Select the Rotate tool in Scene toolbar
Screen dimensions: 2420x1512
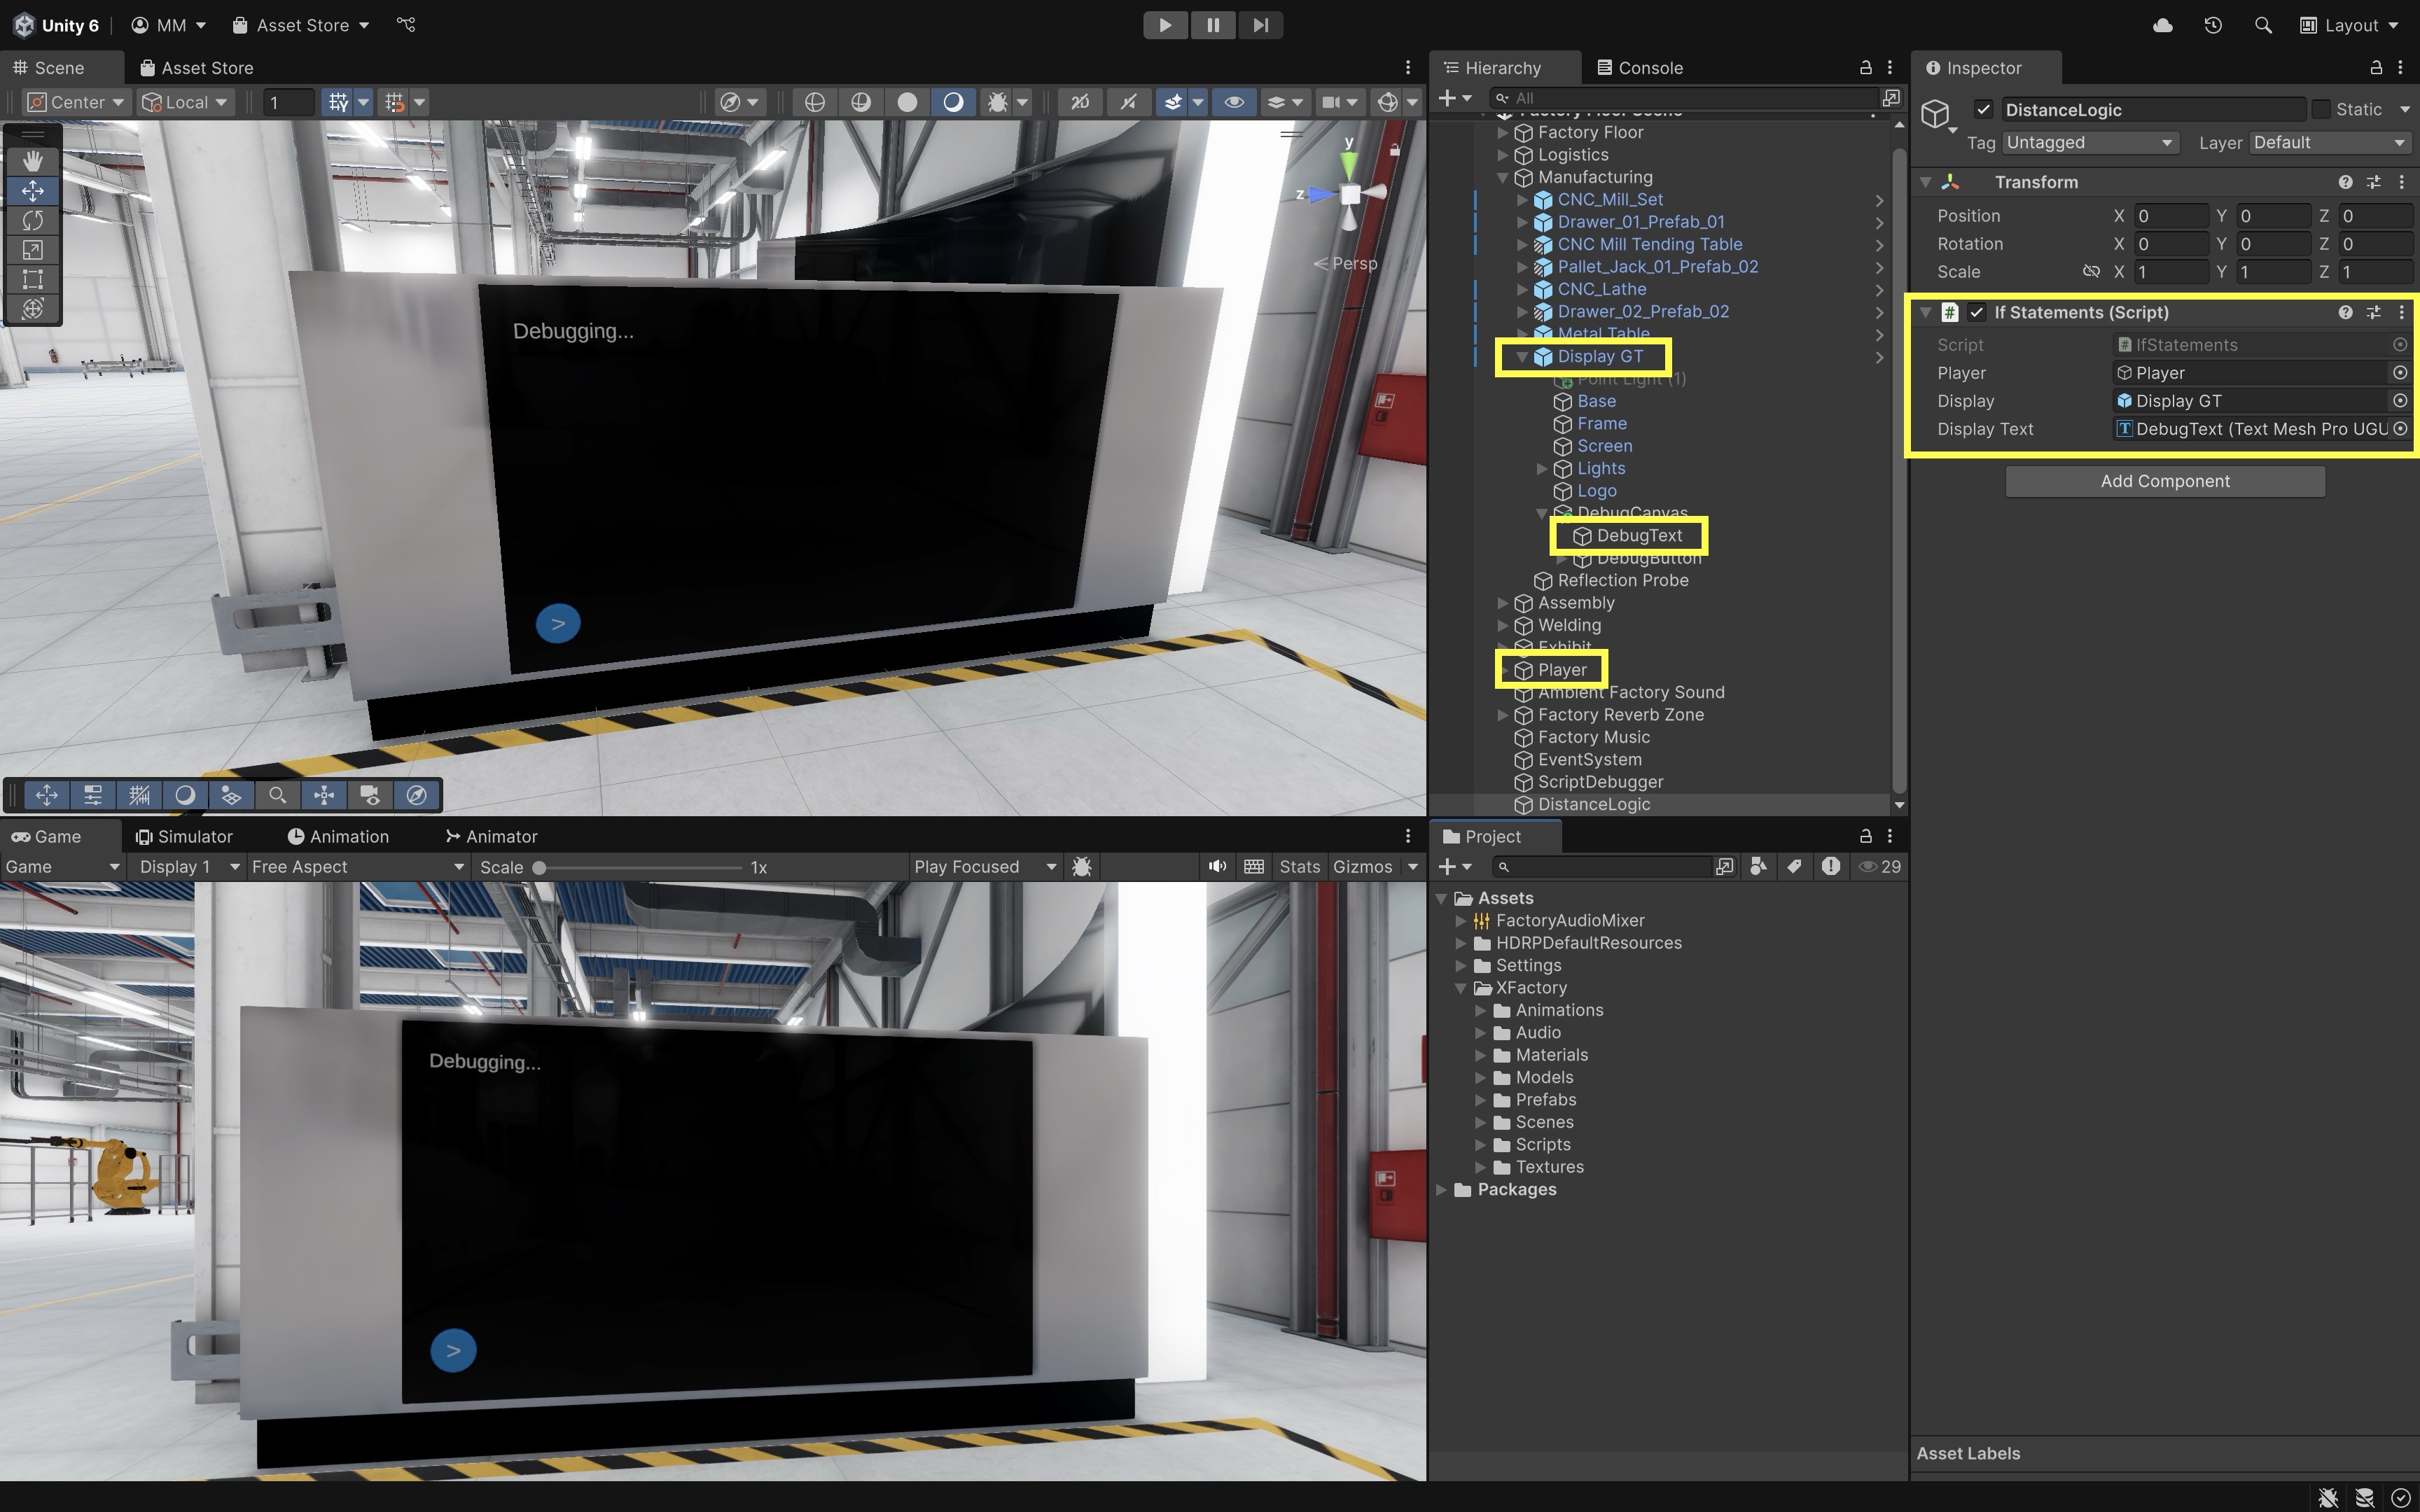(33, 220)
